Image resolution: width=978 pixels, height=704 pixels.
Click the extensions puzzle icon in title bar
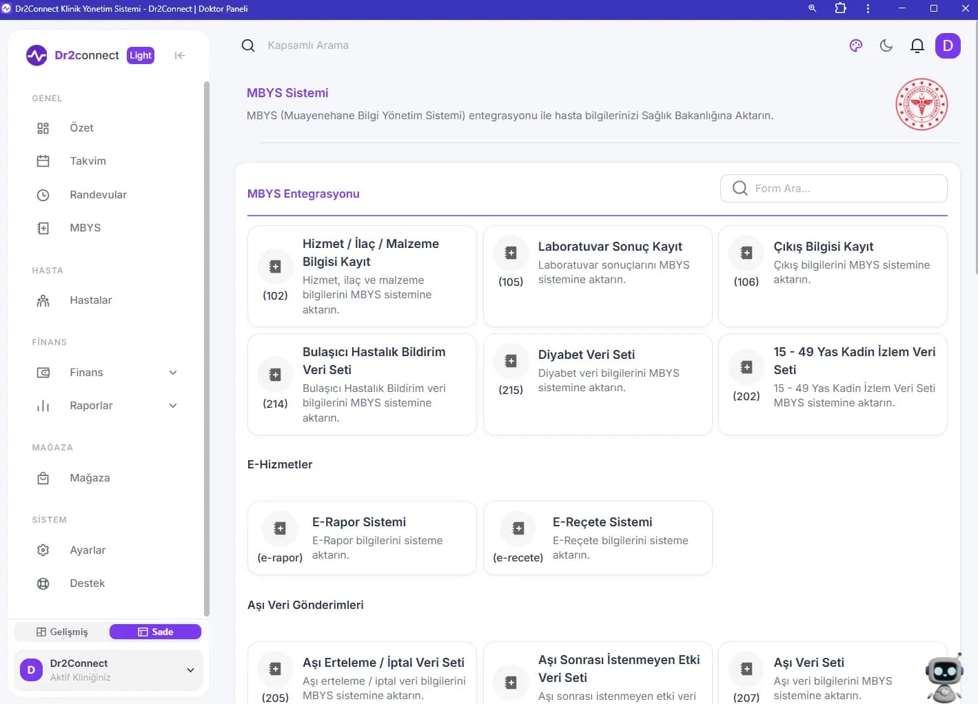pyautogui.click(x=840, y=8)
